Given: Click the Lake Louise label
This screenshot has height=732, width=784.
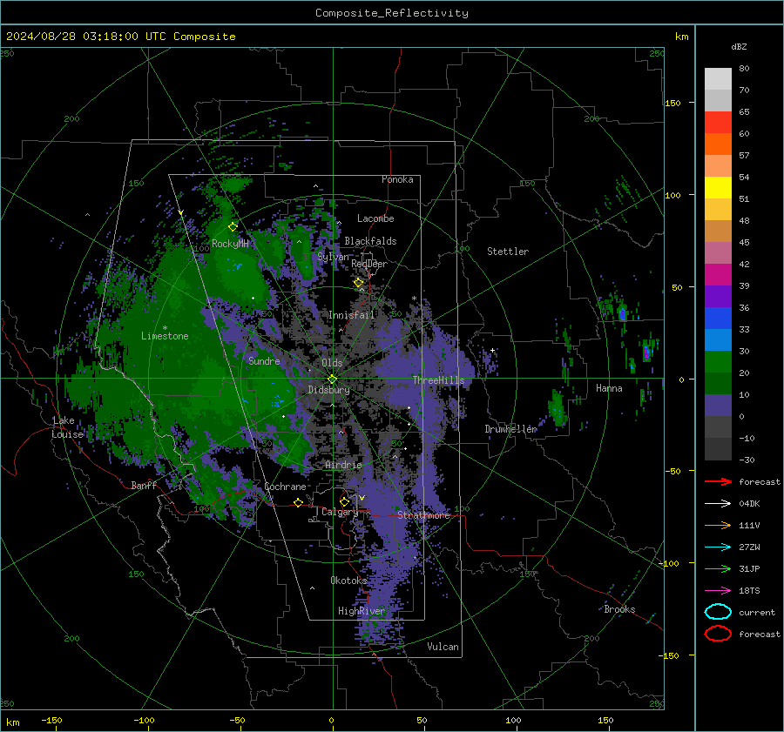Looking at the screenshot, I should pos(67,427).
